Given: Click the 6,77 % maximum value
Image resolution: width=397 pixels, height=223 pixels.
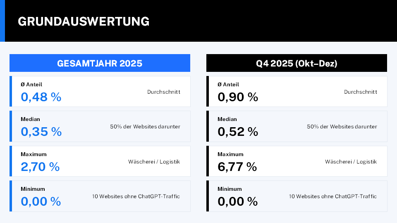Looking at the screenshot, I should click(237, 167).
